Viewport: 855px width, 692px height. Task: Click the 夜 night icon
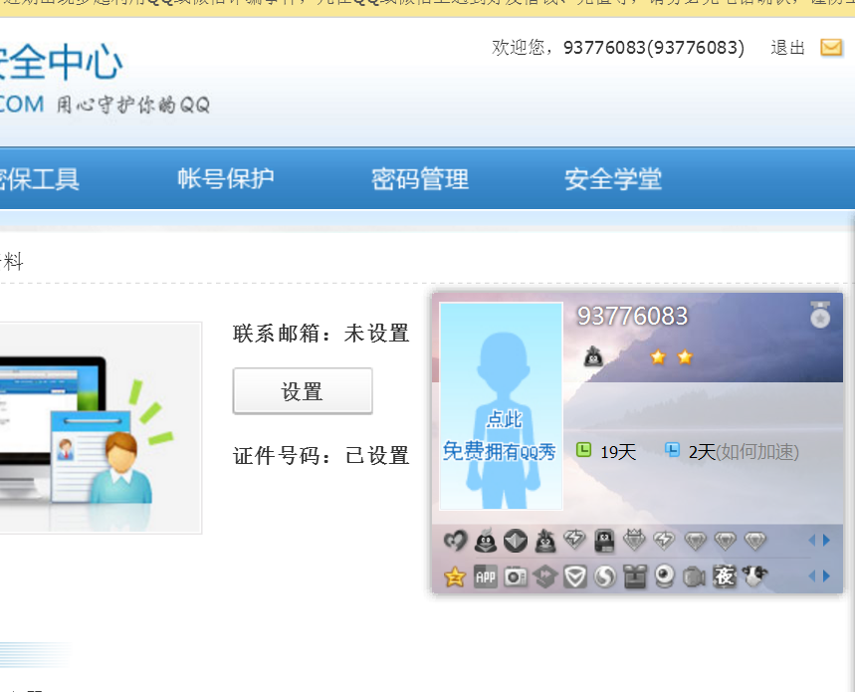[725, 577]
